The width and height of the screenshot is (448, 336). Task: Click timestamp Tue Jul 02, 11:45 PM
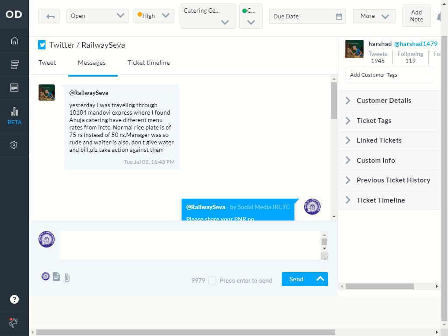149,162
